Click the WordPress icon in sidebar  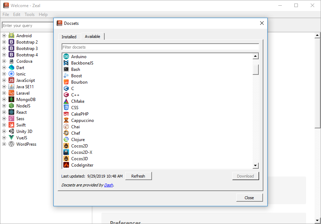[11, 144]
